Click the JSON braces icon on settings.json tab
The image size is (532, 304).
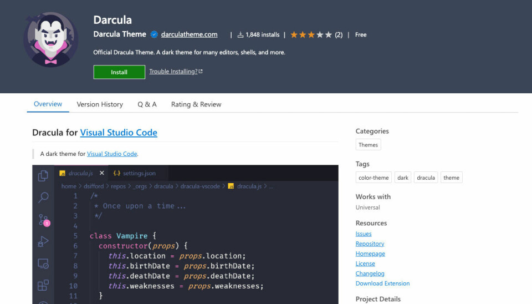[117, 173]
